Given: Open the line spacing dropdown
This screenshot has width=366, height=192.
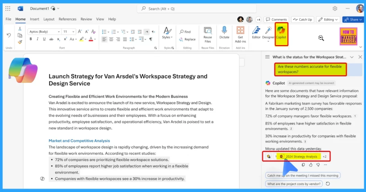Looking at the screenshot, I should [133, 39].
